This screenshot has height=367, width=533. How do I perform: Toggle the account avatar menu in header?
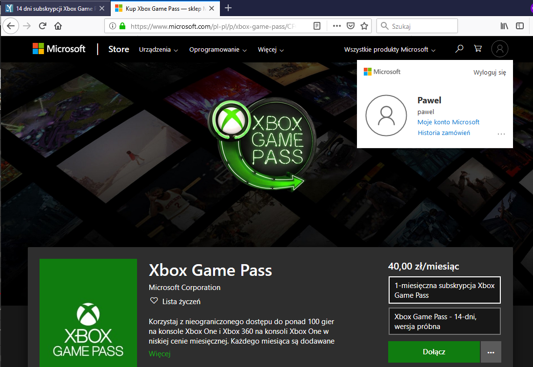500,49
